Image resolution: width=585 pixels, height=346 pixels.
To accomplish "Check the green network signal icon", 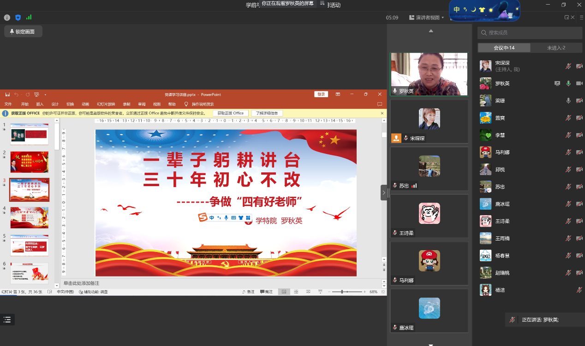I will (x=29, y=18).
